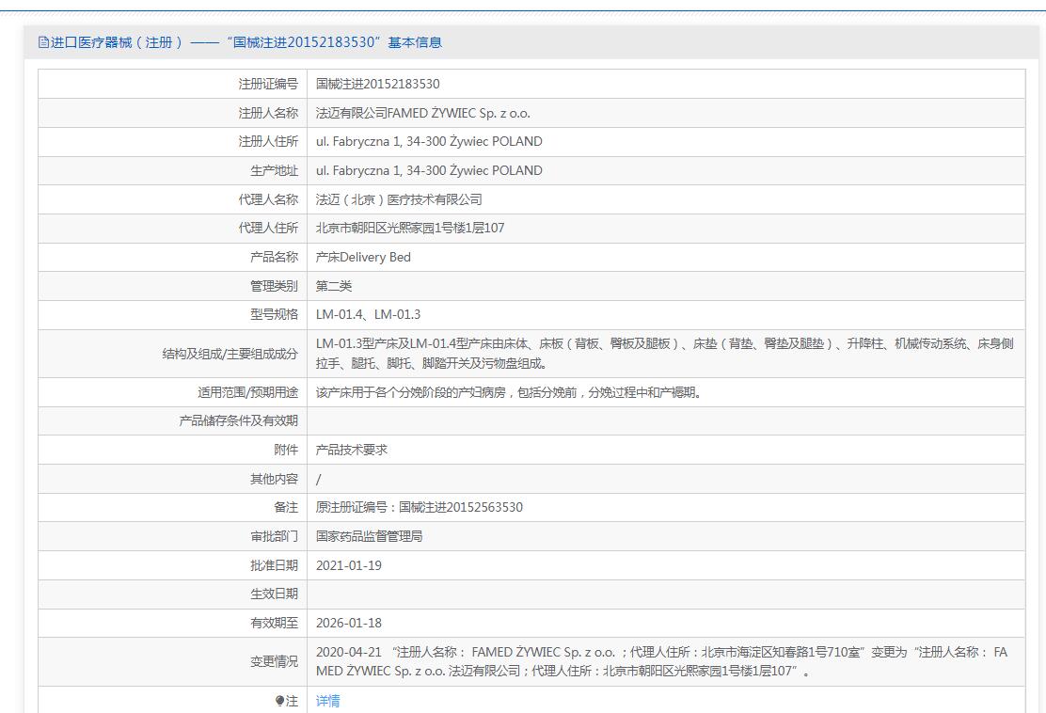This screenshot has width=1046, height=713.
Task: Click registrant name 法迈有限公司FAMED ŻYWIEC Sp. z o.o.
Action: (423, 113)
